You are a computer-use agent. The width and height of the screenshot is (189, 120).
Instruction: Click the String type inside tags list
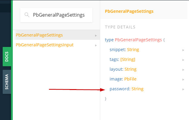(128, 59)
